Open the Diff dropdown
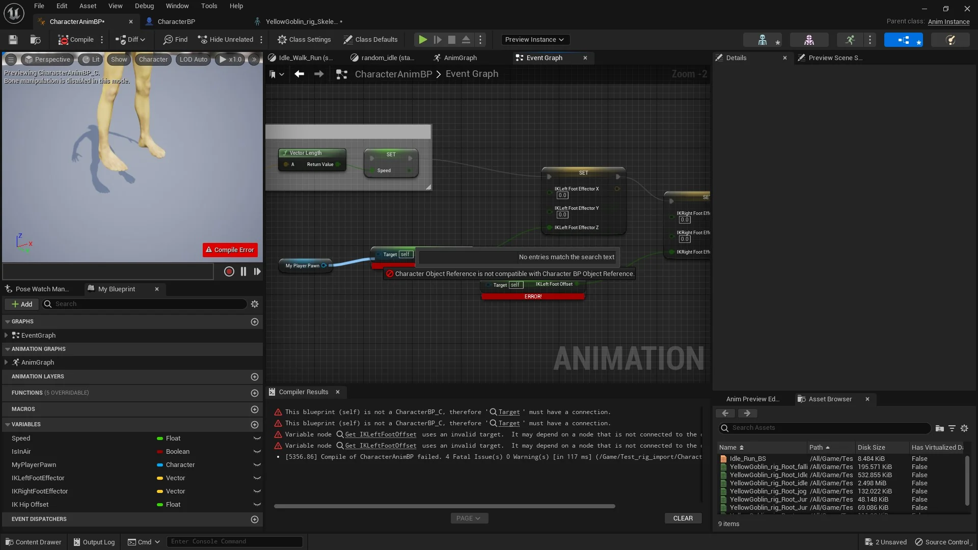Viewport: 978px width, 550px height. pyautogui.click(x=130, y=40)
